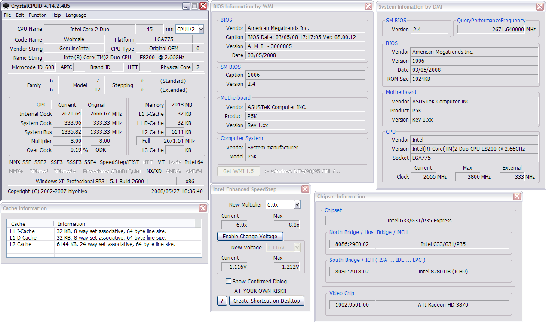Screen dimensions: 546x322
Task: Click the Microcode ID value 60B
Action: pyautogui.click(x=50, y=67)
